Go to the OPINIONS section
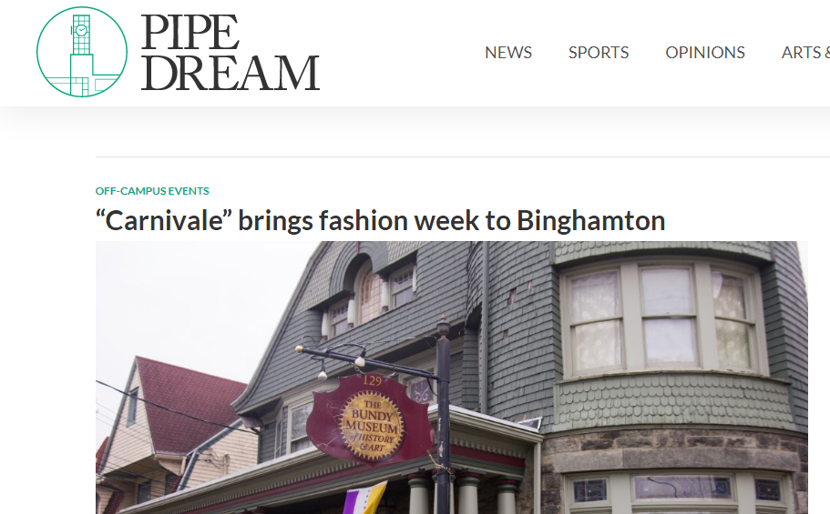The height and width of the screenshot is (514, 830). pyautogui.click(x=705, y=53)
